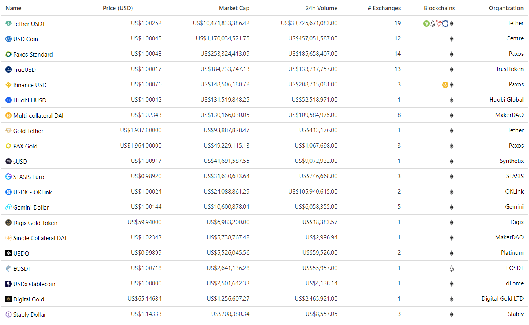The image size is (529, 325).
Task: Click the Digital Gold coin logo
Action: pyautogui.click(x=9, y=299)
